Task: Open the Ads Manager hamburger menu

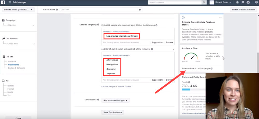Action: point(10,2)
